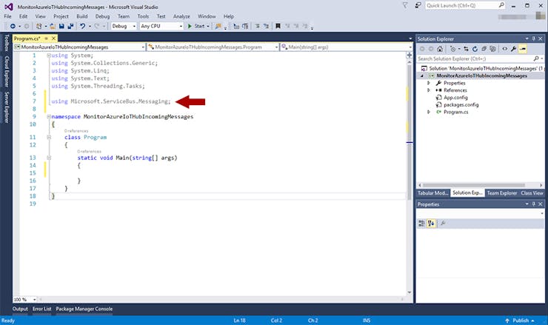This screenshot has width=548, height=325.
Task: Click the Open File folder icon
Action: pyautogui.click(x=53, y=26)
